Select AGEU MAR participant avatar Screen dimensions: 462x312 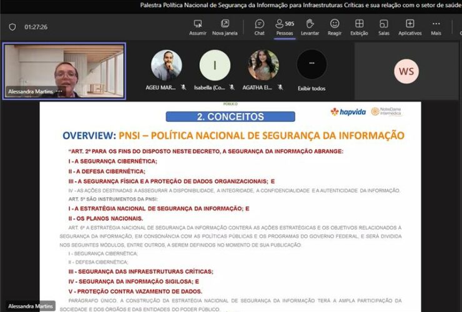point(167,66)
